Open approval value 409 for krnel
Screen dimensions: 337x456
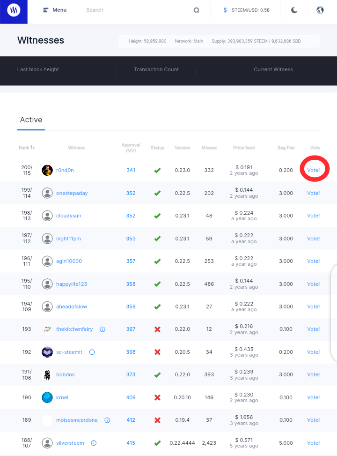[131, 397]
